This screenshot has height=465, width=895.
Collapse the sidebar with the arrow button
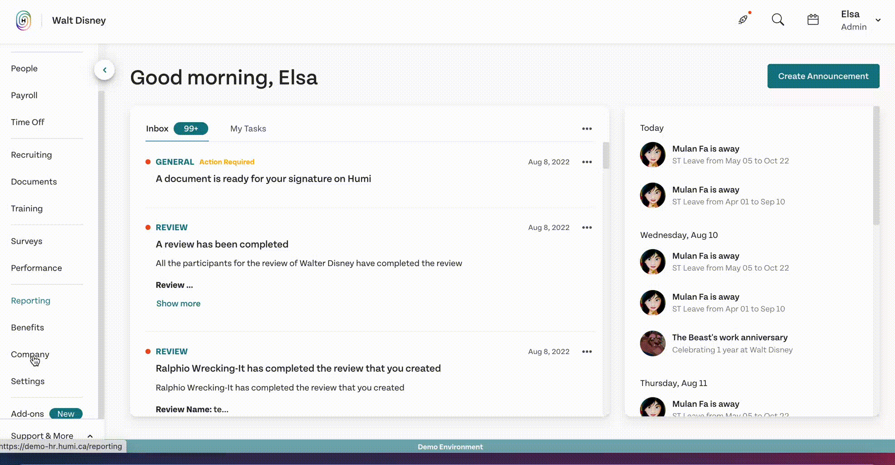coord(105,70)
